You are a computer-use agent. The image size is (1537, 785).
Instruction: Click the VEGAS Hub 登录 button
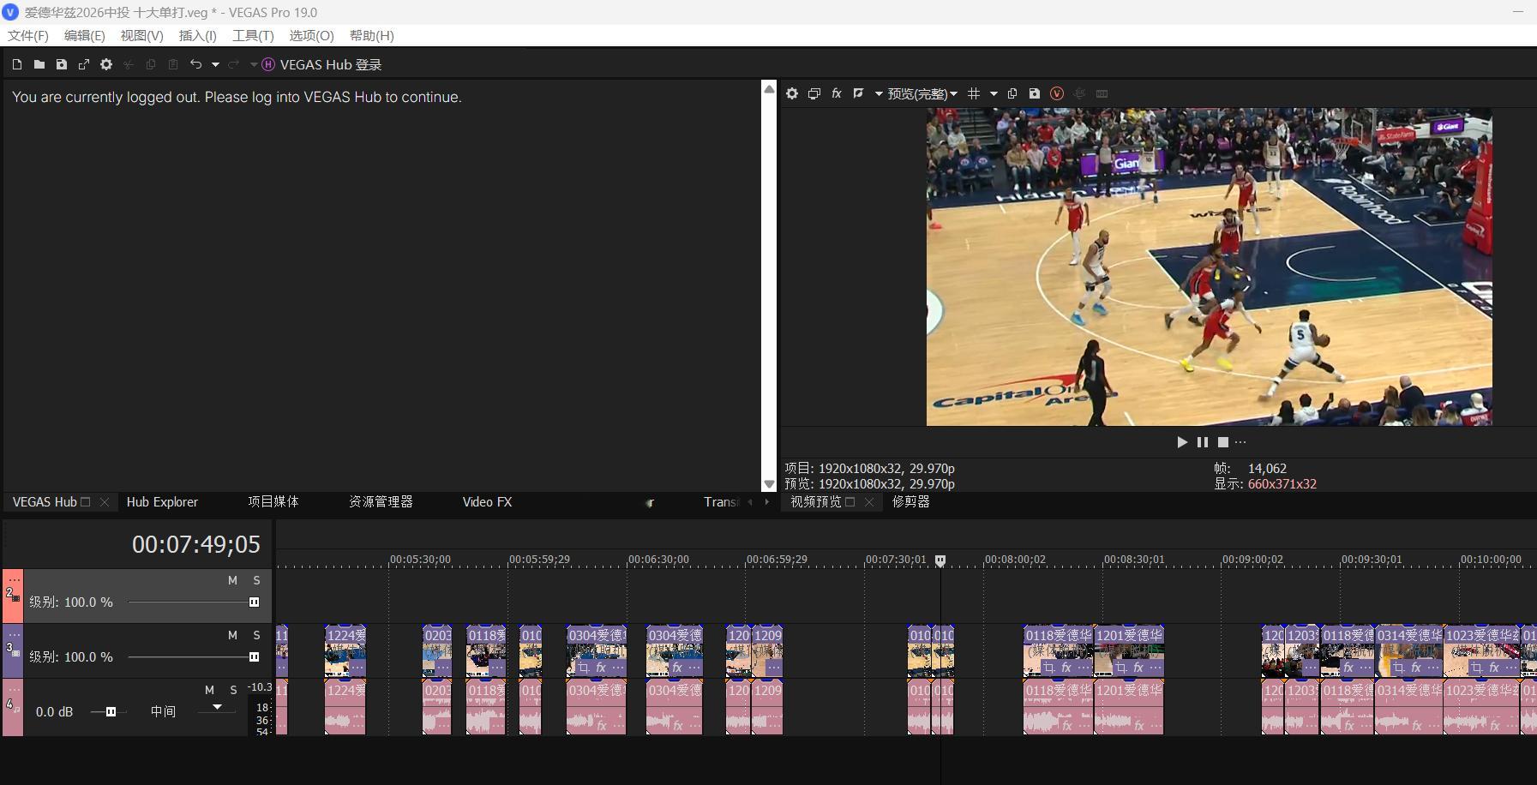click(322, 64)
